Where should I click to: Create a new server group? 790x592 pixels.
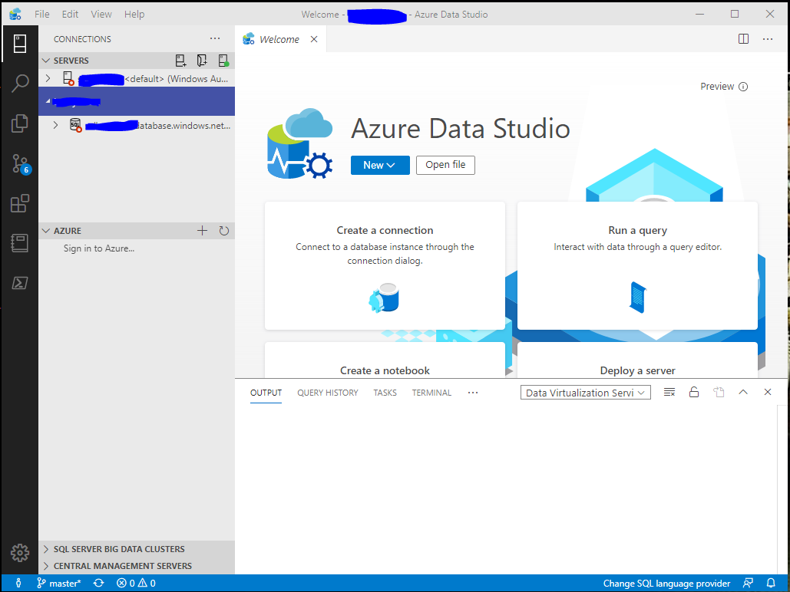[203, 60]
